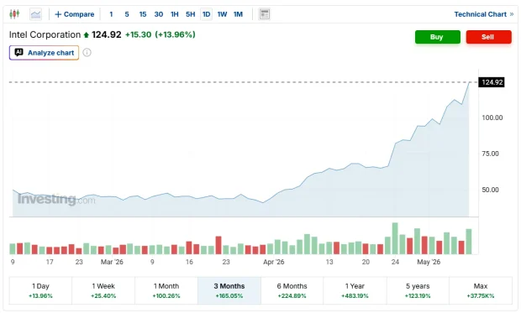Viewport: 521px width, 313px height.
Task: Click the 124.92 current price label
Action: (492, 82)
